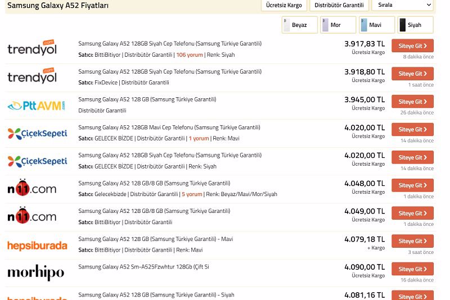Click 'Satıcı: FixDevice' seller text
The width and height of the screenshot is (450, 300).
tap(98, 83)
